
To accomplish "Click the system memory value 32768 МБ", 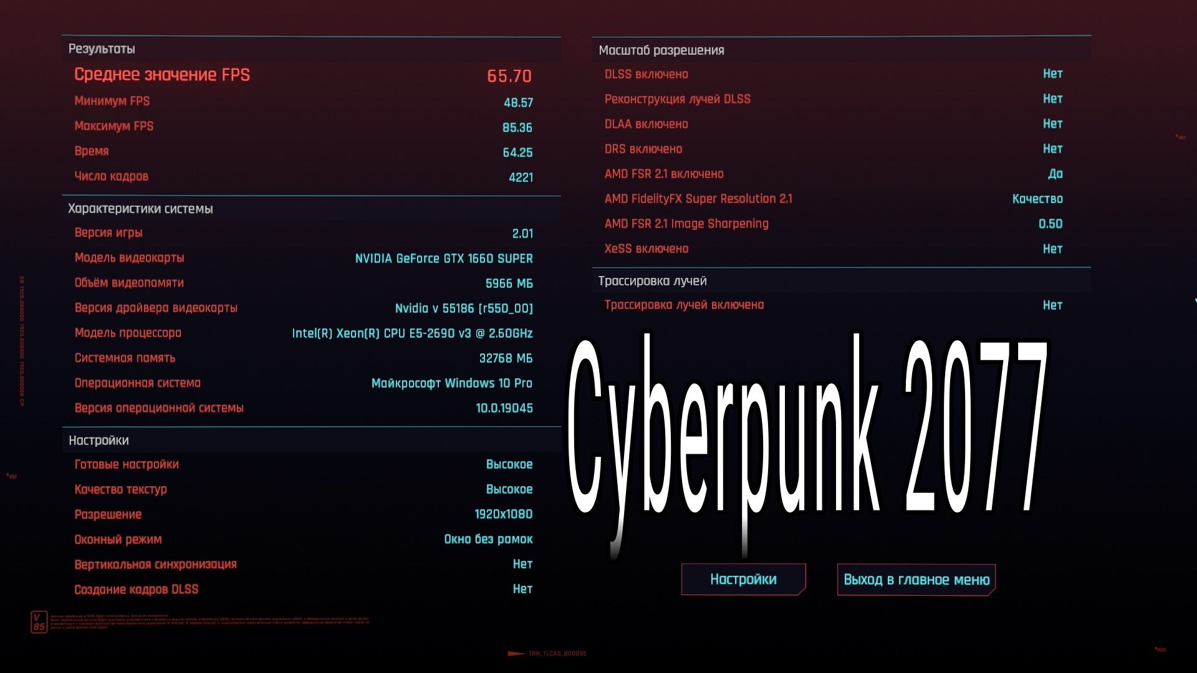I will (x=506, y=358).
